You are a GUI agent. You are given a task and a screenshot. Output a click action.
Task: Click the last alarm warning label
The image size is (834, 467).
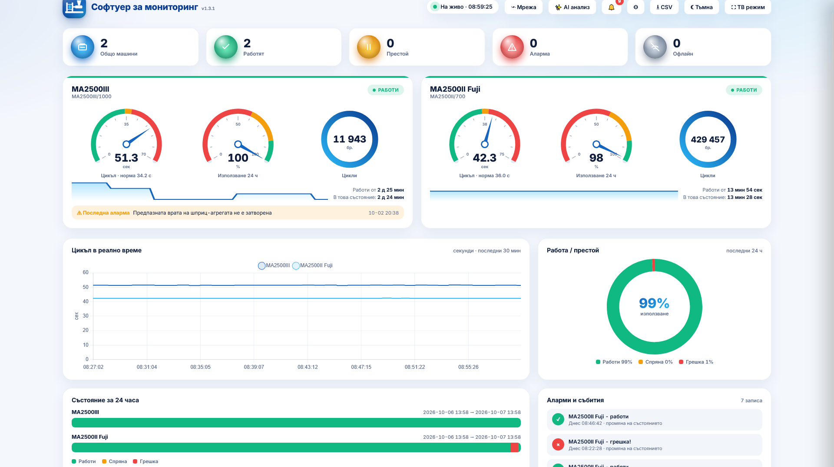[103, 213]
